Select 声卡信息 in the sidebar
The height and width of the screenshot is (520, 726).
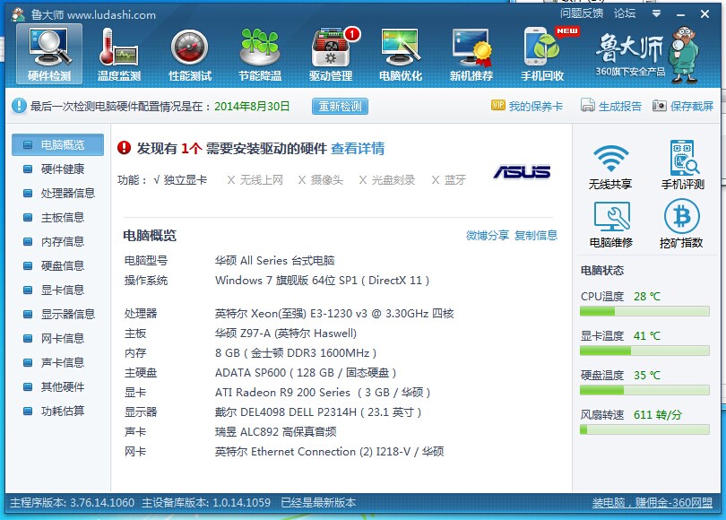click(58, 362)
